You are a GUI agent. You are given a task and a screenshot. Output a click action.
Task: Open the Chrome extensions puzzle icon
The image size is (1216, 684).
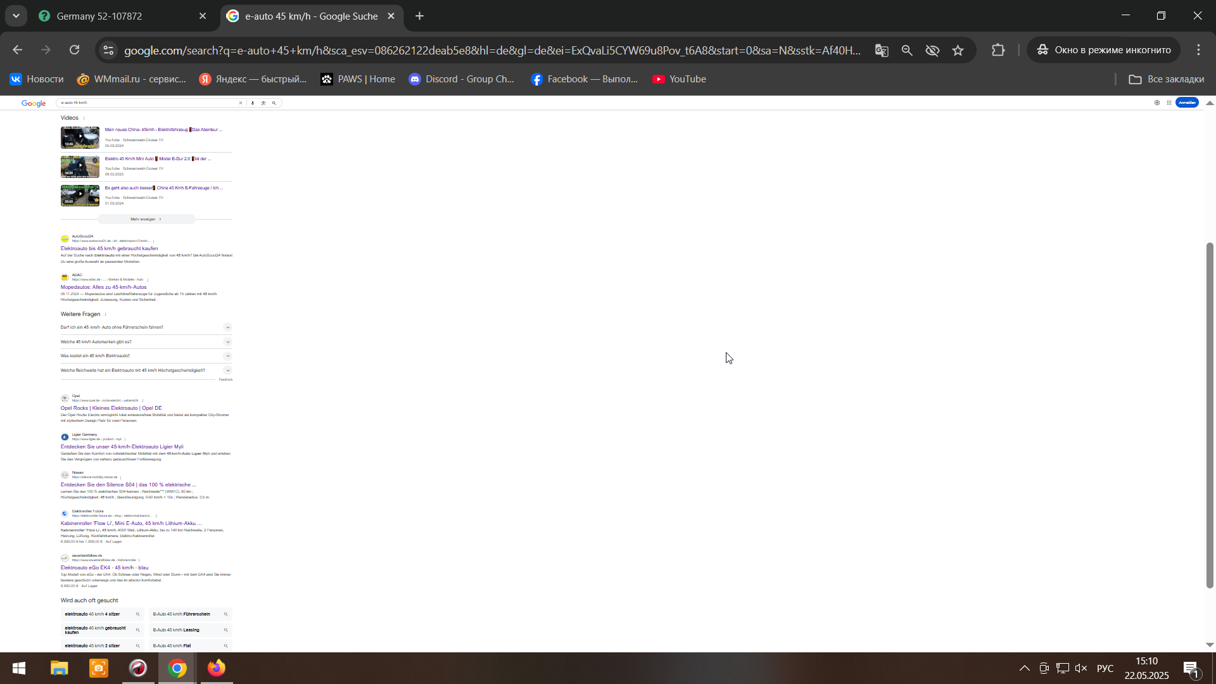coord(998,50)
